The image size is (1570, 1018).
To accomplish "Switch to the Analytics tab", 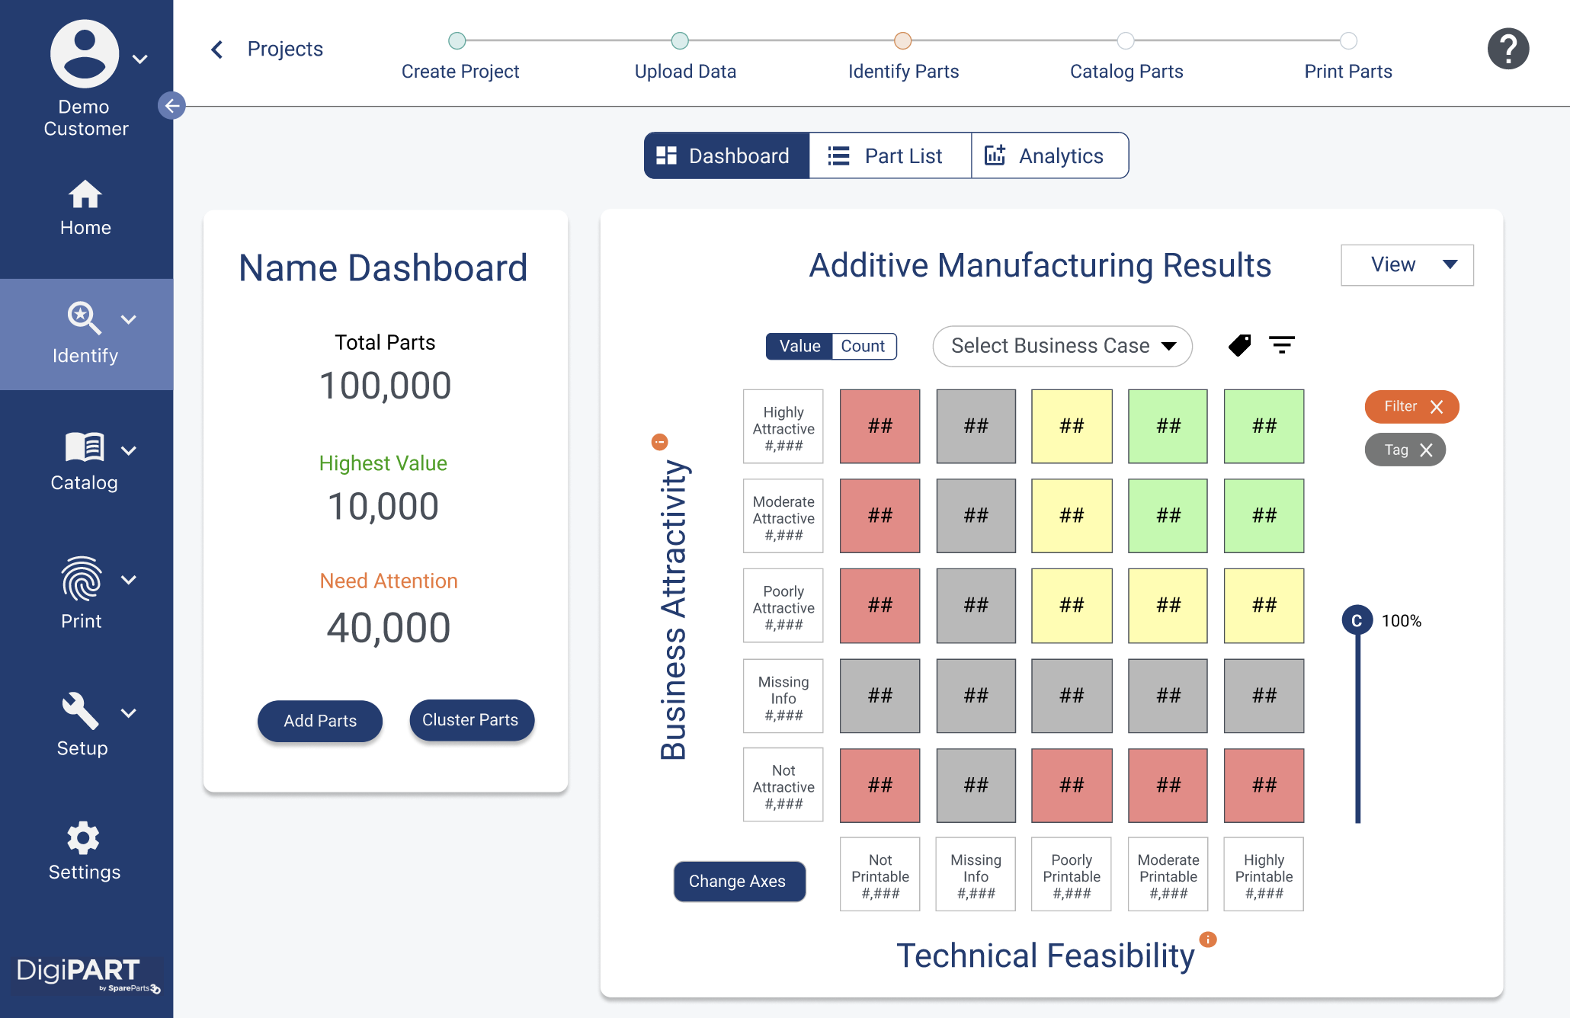I will tap(1049, 155).
